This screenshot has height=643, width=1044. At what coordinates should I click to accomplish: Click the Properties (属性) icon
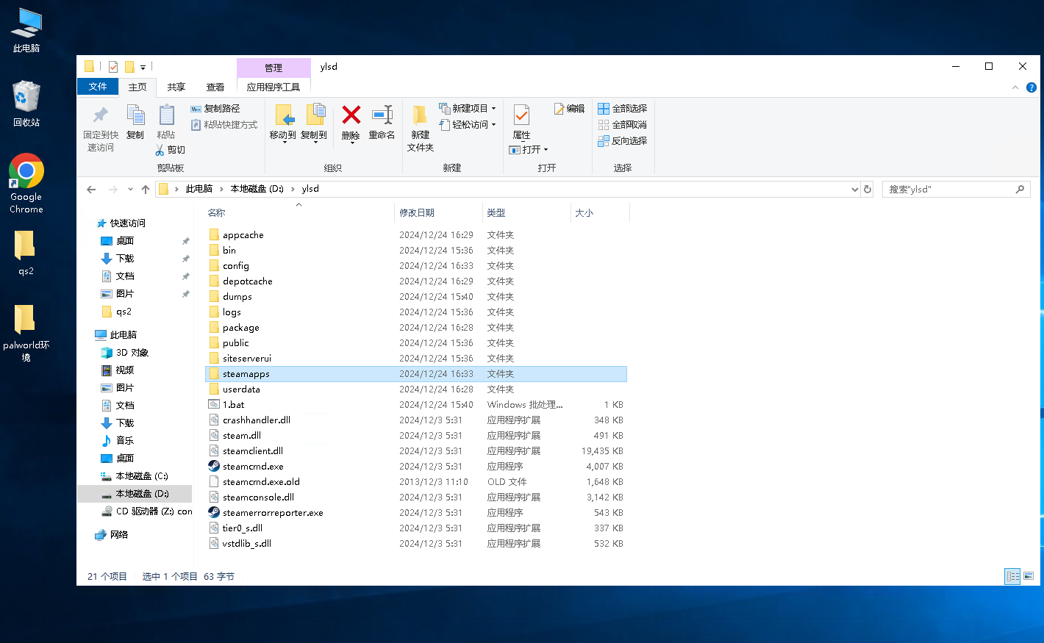tap(521, 115)
